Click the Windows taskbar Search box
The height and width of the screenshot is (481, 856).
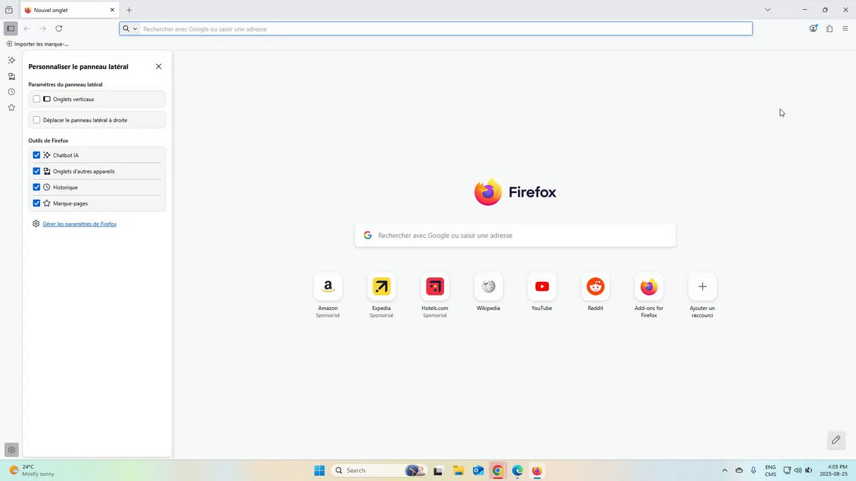tap(379, 470)
